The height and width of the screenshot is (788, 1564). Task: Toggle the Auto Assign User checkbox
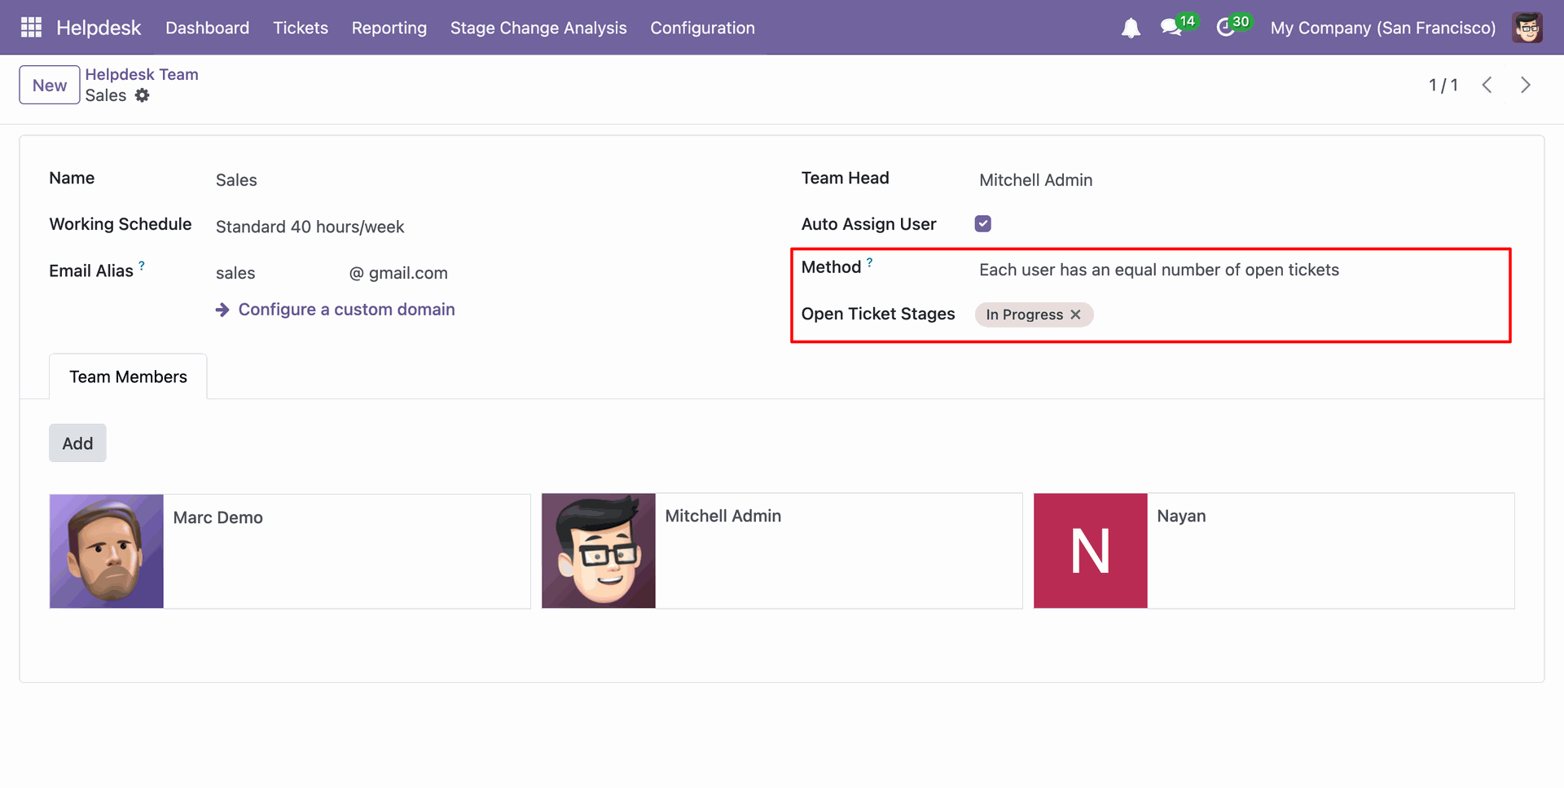[983, 224]
